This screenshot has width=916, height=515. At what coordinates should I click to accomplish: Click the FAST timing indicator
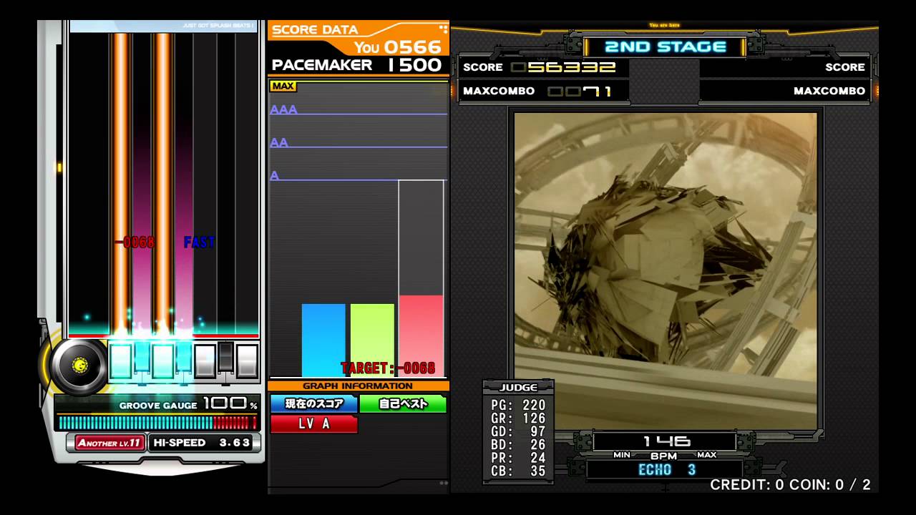point(199,242)
